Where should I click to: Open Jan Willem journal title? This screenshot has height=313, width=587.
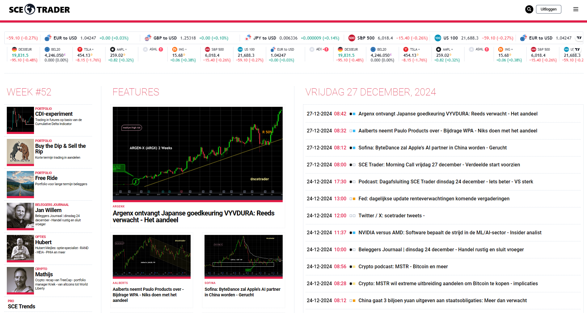click(x=48, y=210)
